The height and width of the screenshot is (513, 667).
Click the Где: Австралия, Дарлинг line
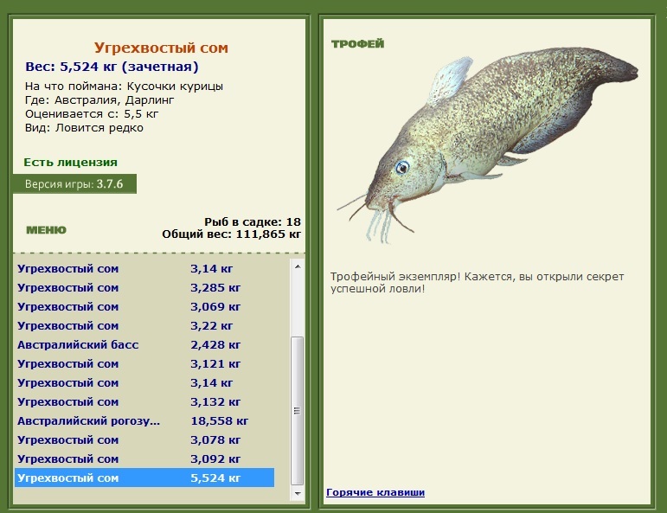[99, 100]
